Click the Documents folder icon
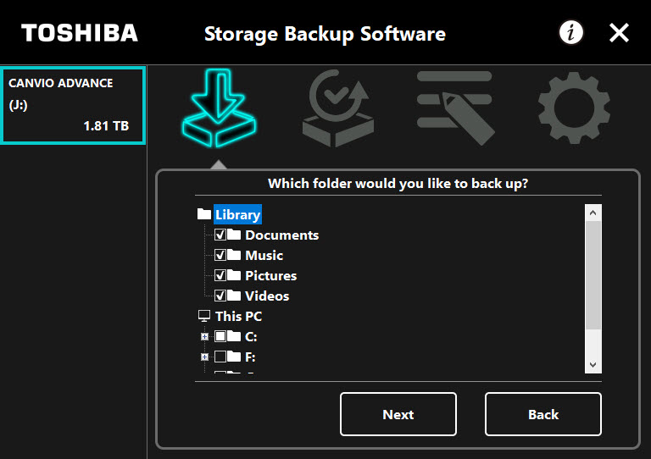651x459 pixels. [234, 235]
